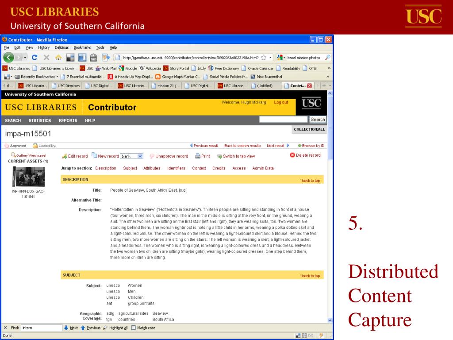
Task: Open the Bookmarks menu
Action: point(82,47)
